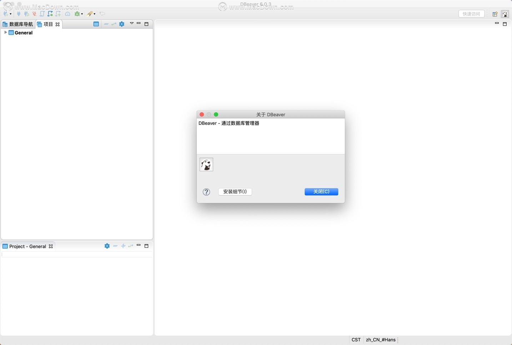Minimize the 项目 panel
Image resolution: width=512 pixels, height=345 pixels.
pos(139,24)
